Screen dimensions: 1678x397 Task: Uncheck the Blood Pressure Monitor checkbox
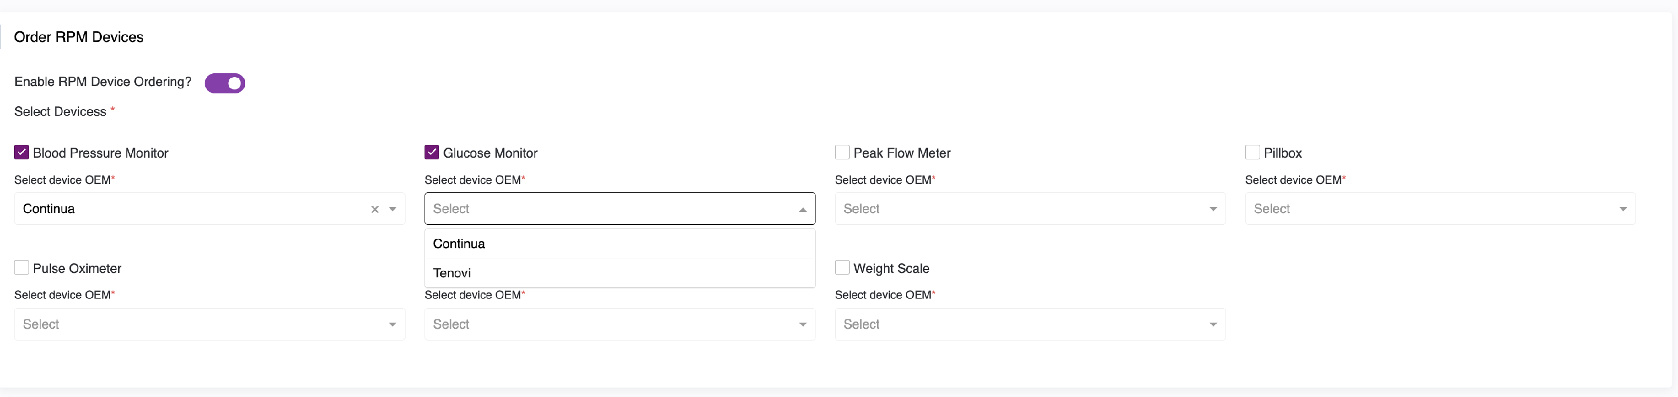coord(21,153)
